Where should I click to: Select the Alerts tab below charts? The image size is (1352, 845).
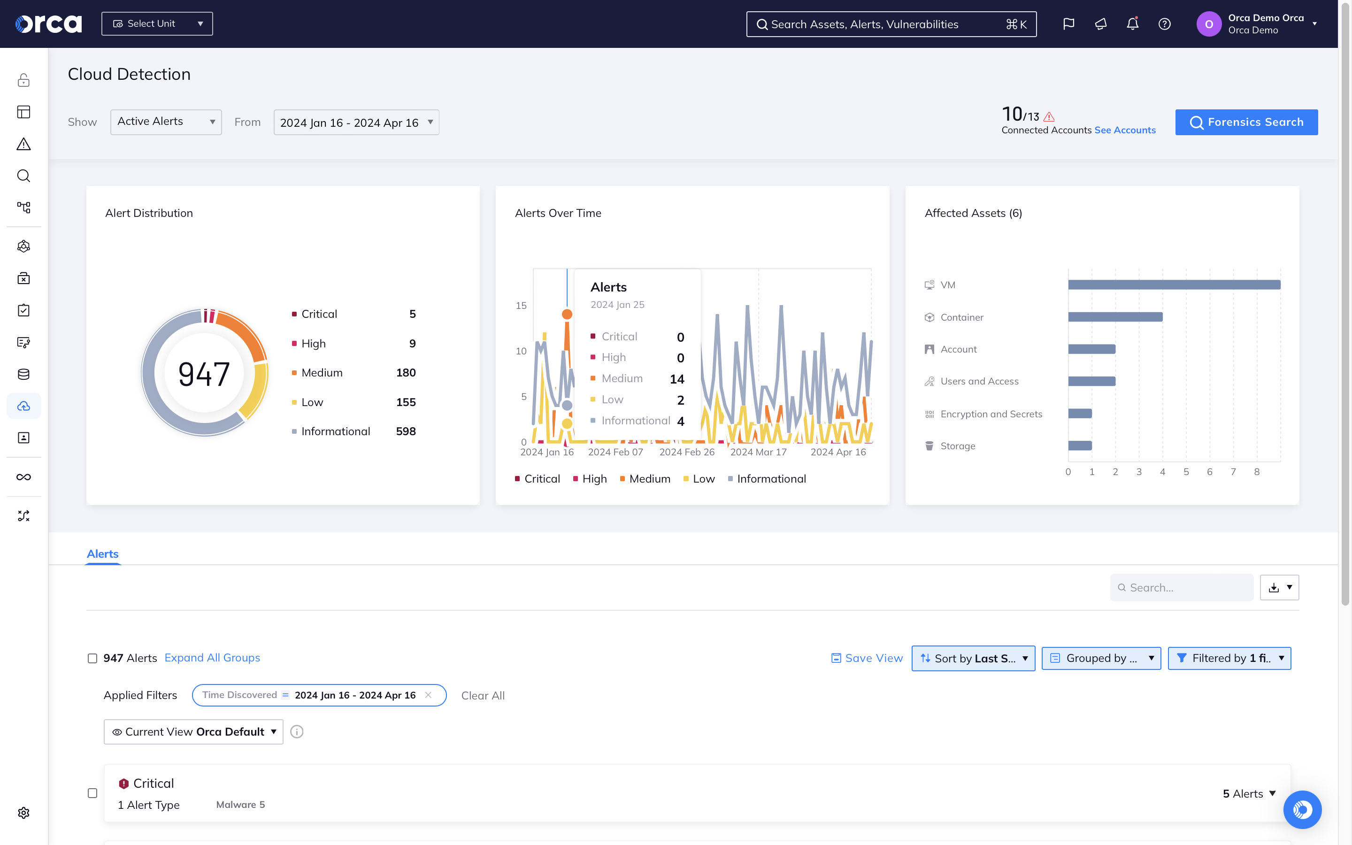102,553
